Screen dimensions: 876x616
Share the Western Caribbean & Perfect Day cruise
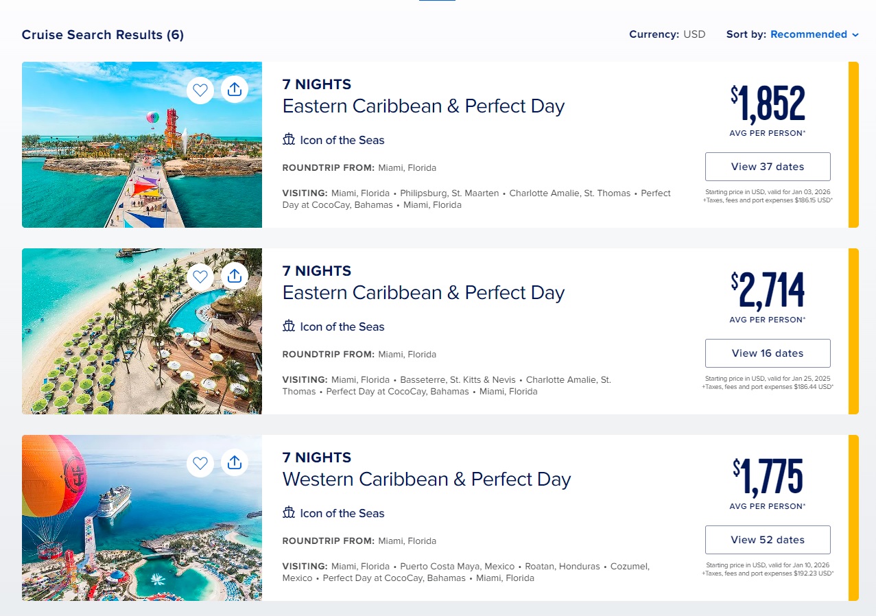coord(235,463)
